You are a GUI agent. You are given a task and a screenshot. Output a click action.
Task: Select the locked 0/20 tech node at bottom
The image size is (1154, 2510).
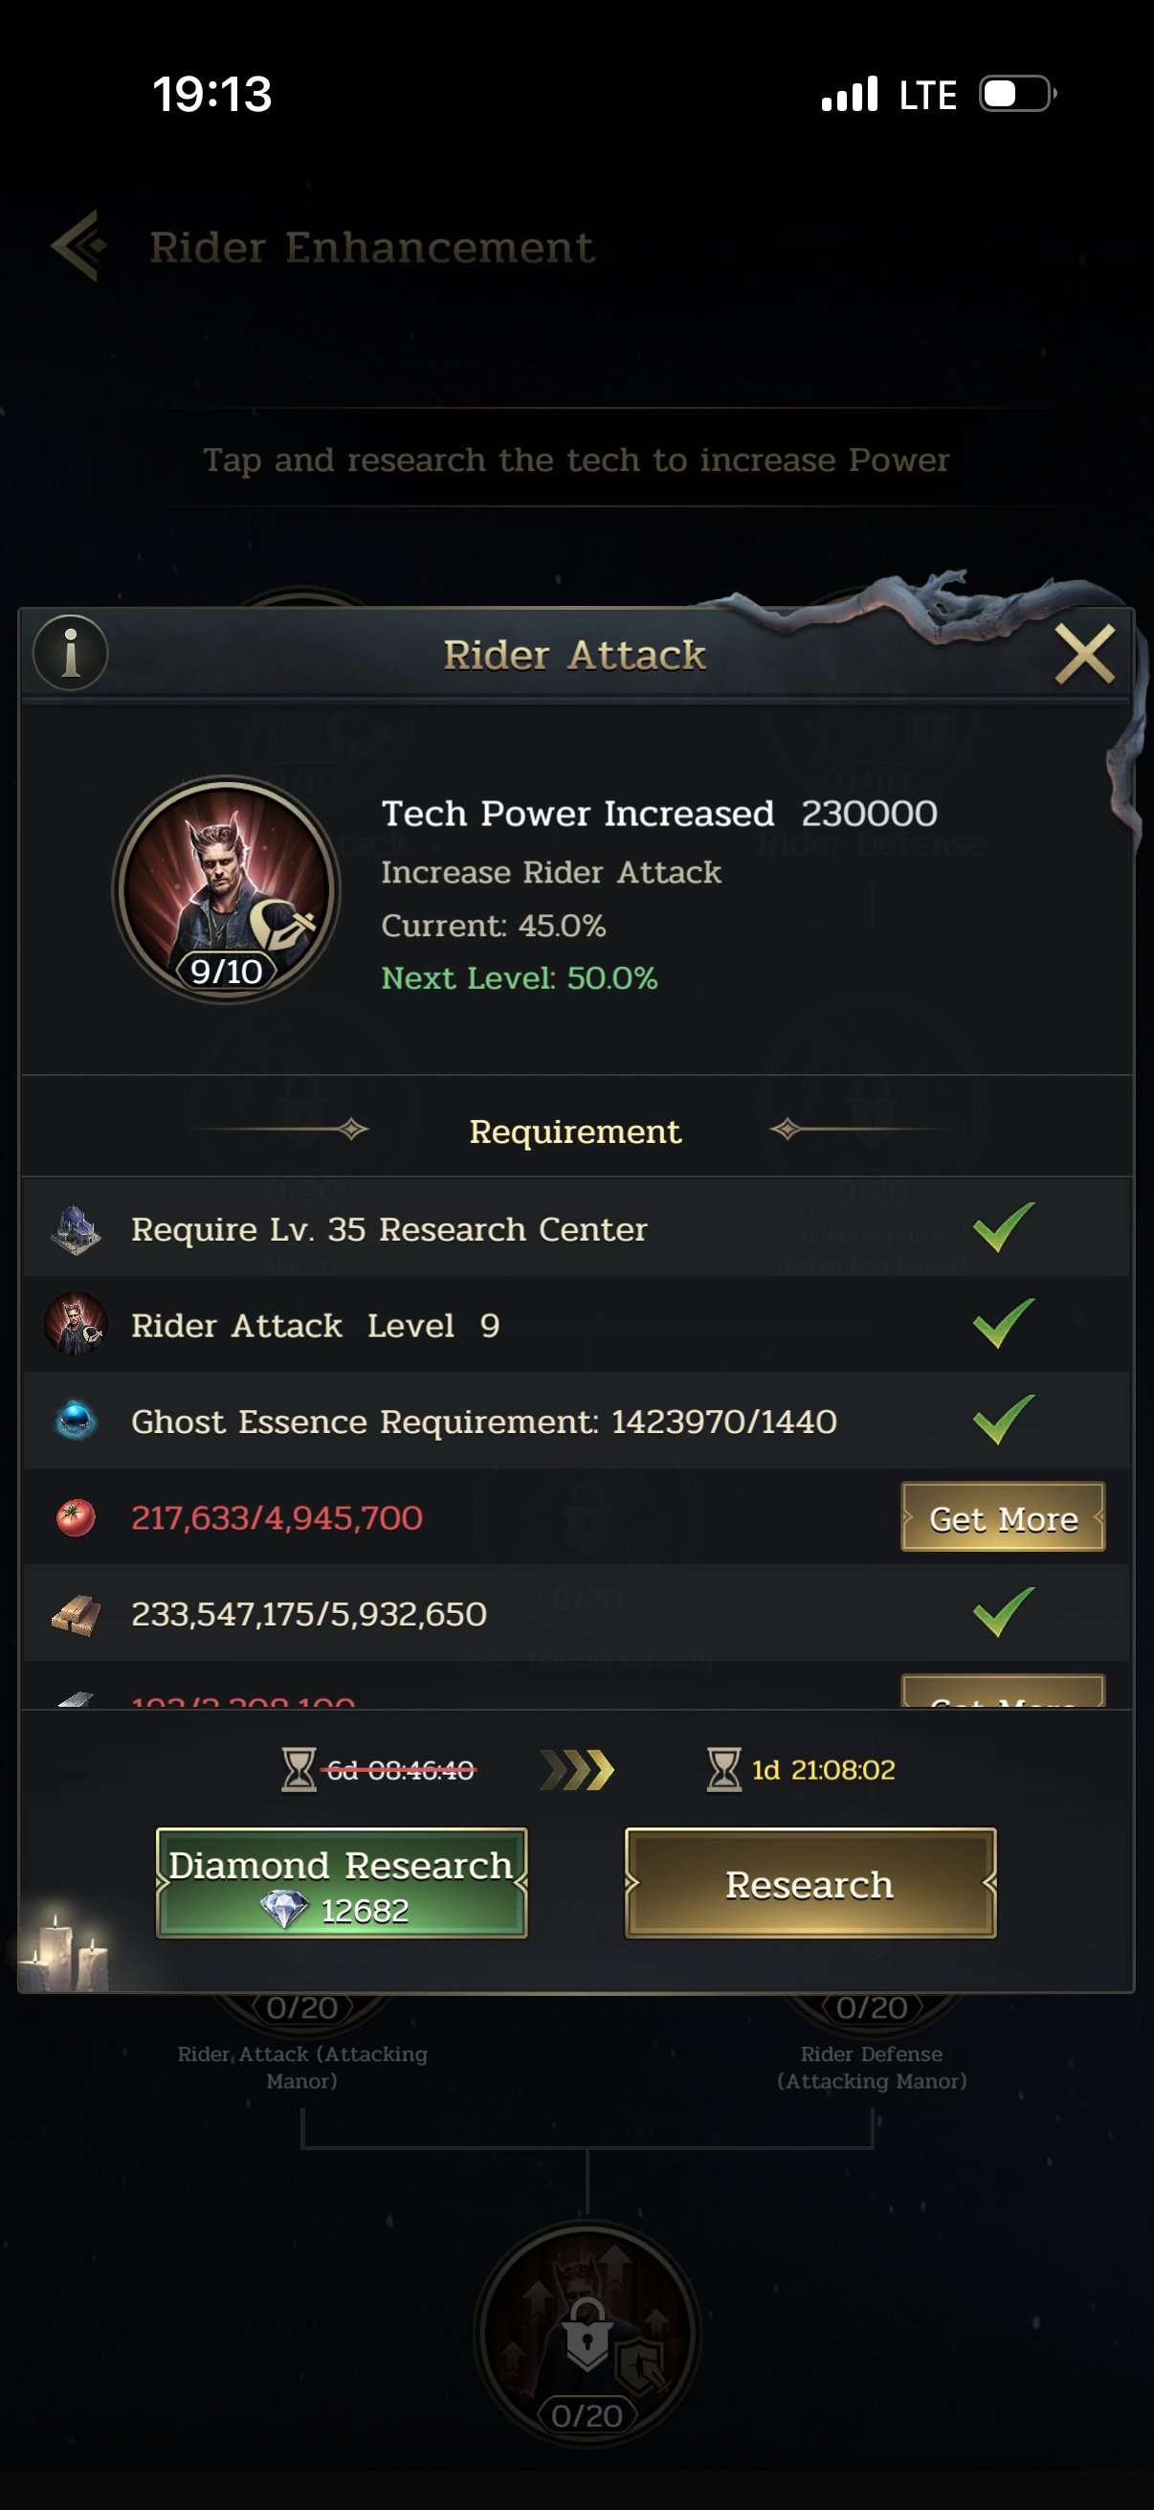tap(588, 2334)
